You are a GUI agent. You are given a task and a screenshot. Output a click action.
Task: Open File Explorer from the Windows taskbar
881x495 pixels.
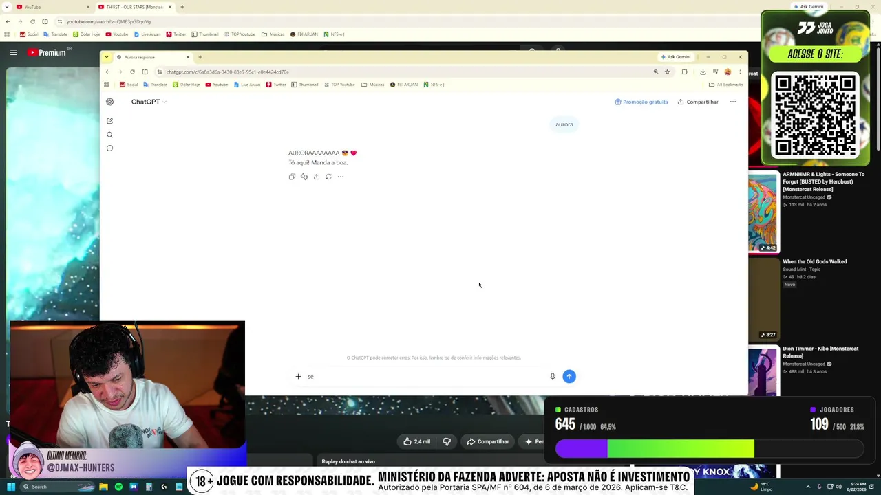coord(103,487)
